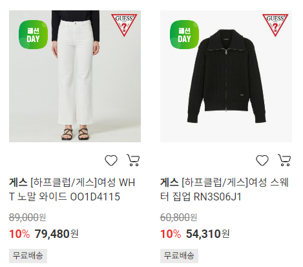Open 여성 WHT 노말 와이드 product title
This screenshot has height=267, width=303.
pos(72,189)
